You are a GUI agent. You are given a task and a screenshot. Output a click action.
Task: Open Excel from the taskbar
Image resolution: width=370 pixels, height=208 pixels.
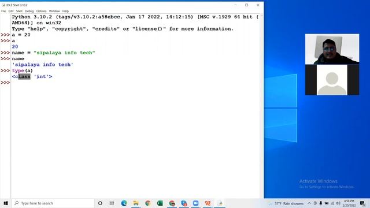pyautogui.click(x=160, y=203)
